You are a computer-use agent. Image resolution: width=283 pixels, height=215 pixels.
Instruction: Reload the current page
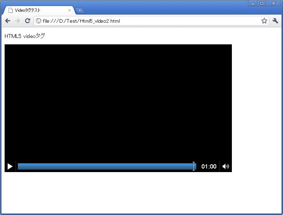click(27, 21)
